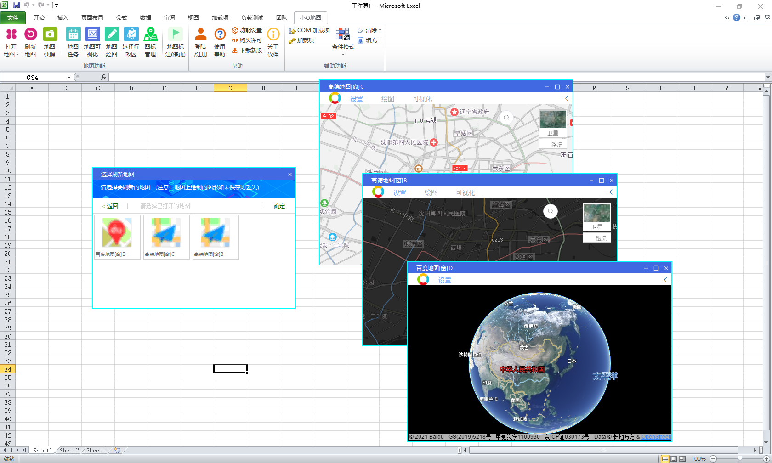Click the OpenStreet link in Baidu map

[656, 437]
